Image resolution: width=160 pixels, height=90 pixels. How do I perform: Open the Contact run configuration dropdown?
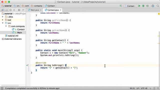(130, 6)
